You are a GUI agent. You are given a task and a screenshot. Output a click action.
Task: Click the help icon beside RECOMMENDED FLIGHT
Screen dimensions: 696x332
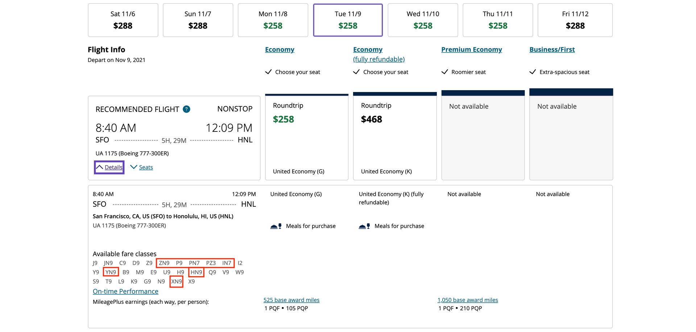click(x=186, y=109)
